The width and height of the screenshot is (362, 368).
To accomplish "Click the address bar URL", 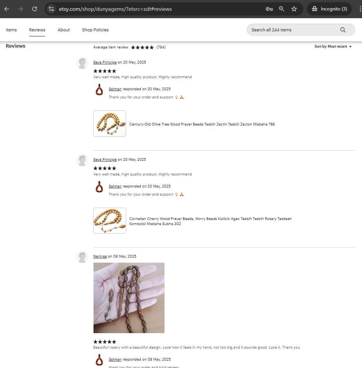I will [x=115, y=9].
